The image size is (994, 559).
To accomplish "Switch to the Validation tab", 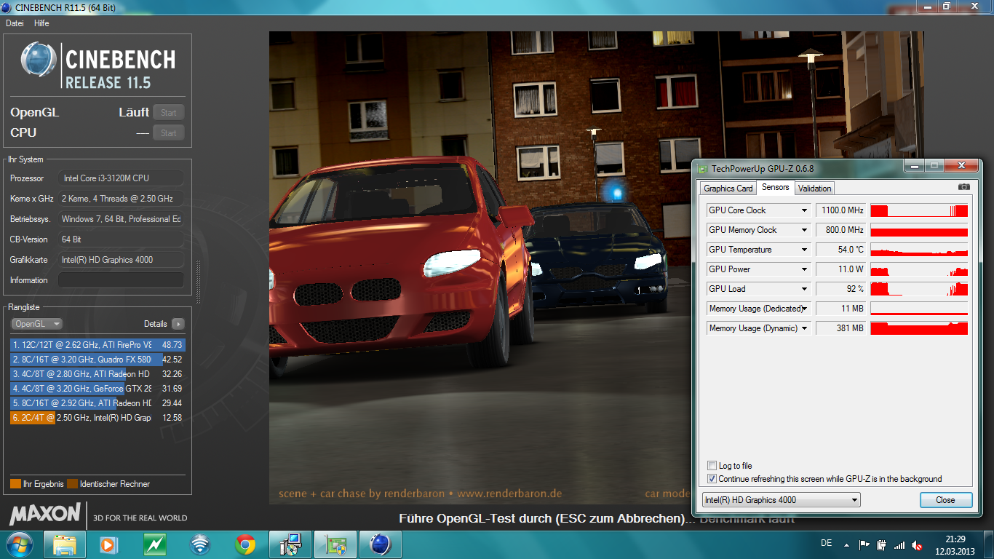I will point(814,189).
